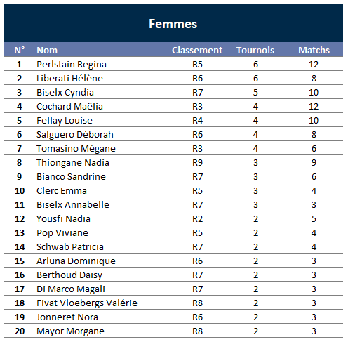Viewport: 348px width, 342px height.
Task: Select Tomasino Mégane in the list
Action: tap(76, 149)
